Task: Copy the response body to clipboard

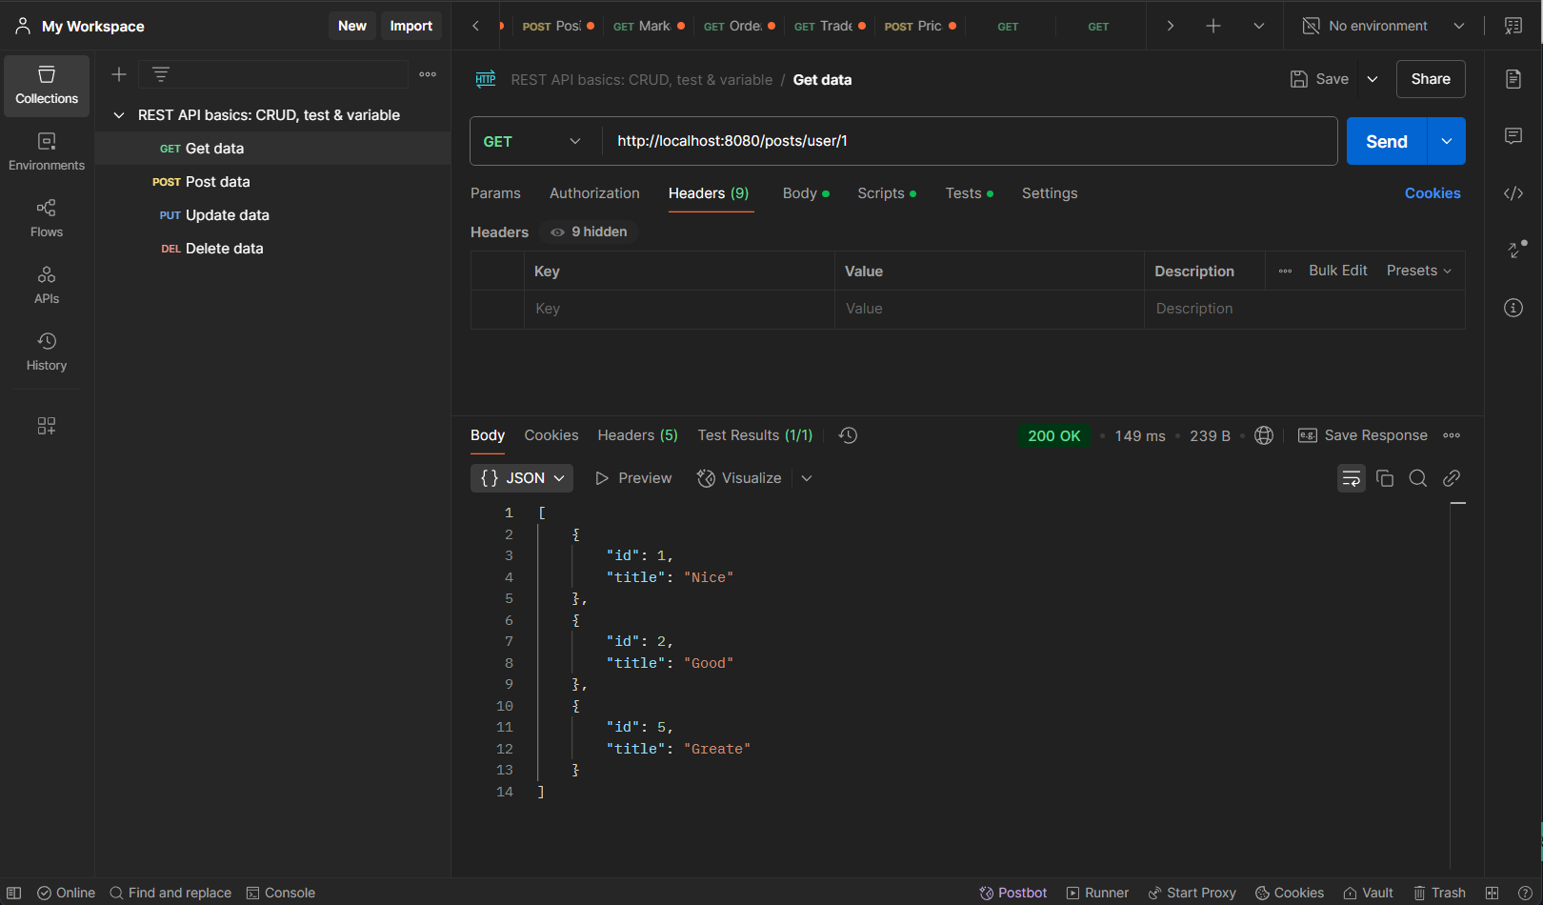Action: [x=1385, y=478]
